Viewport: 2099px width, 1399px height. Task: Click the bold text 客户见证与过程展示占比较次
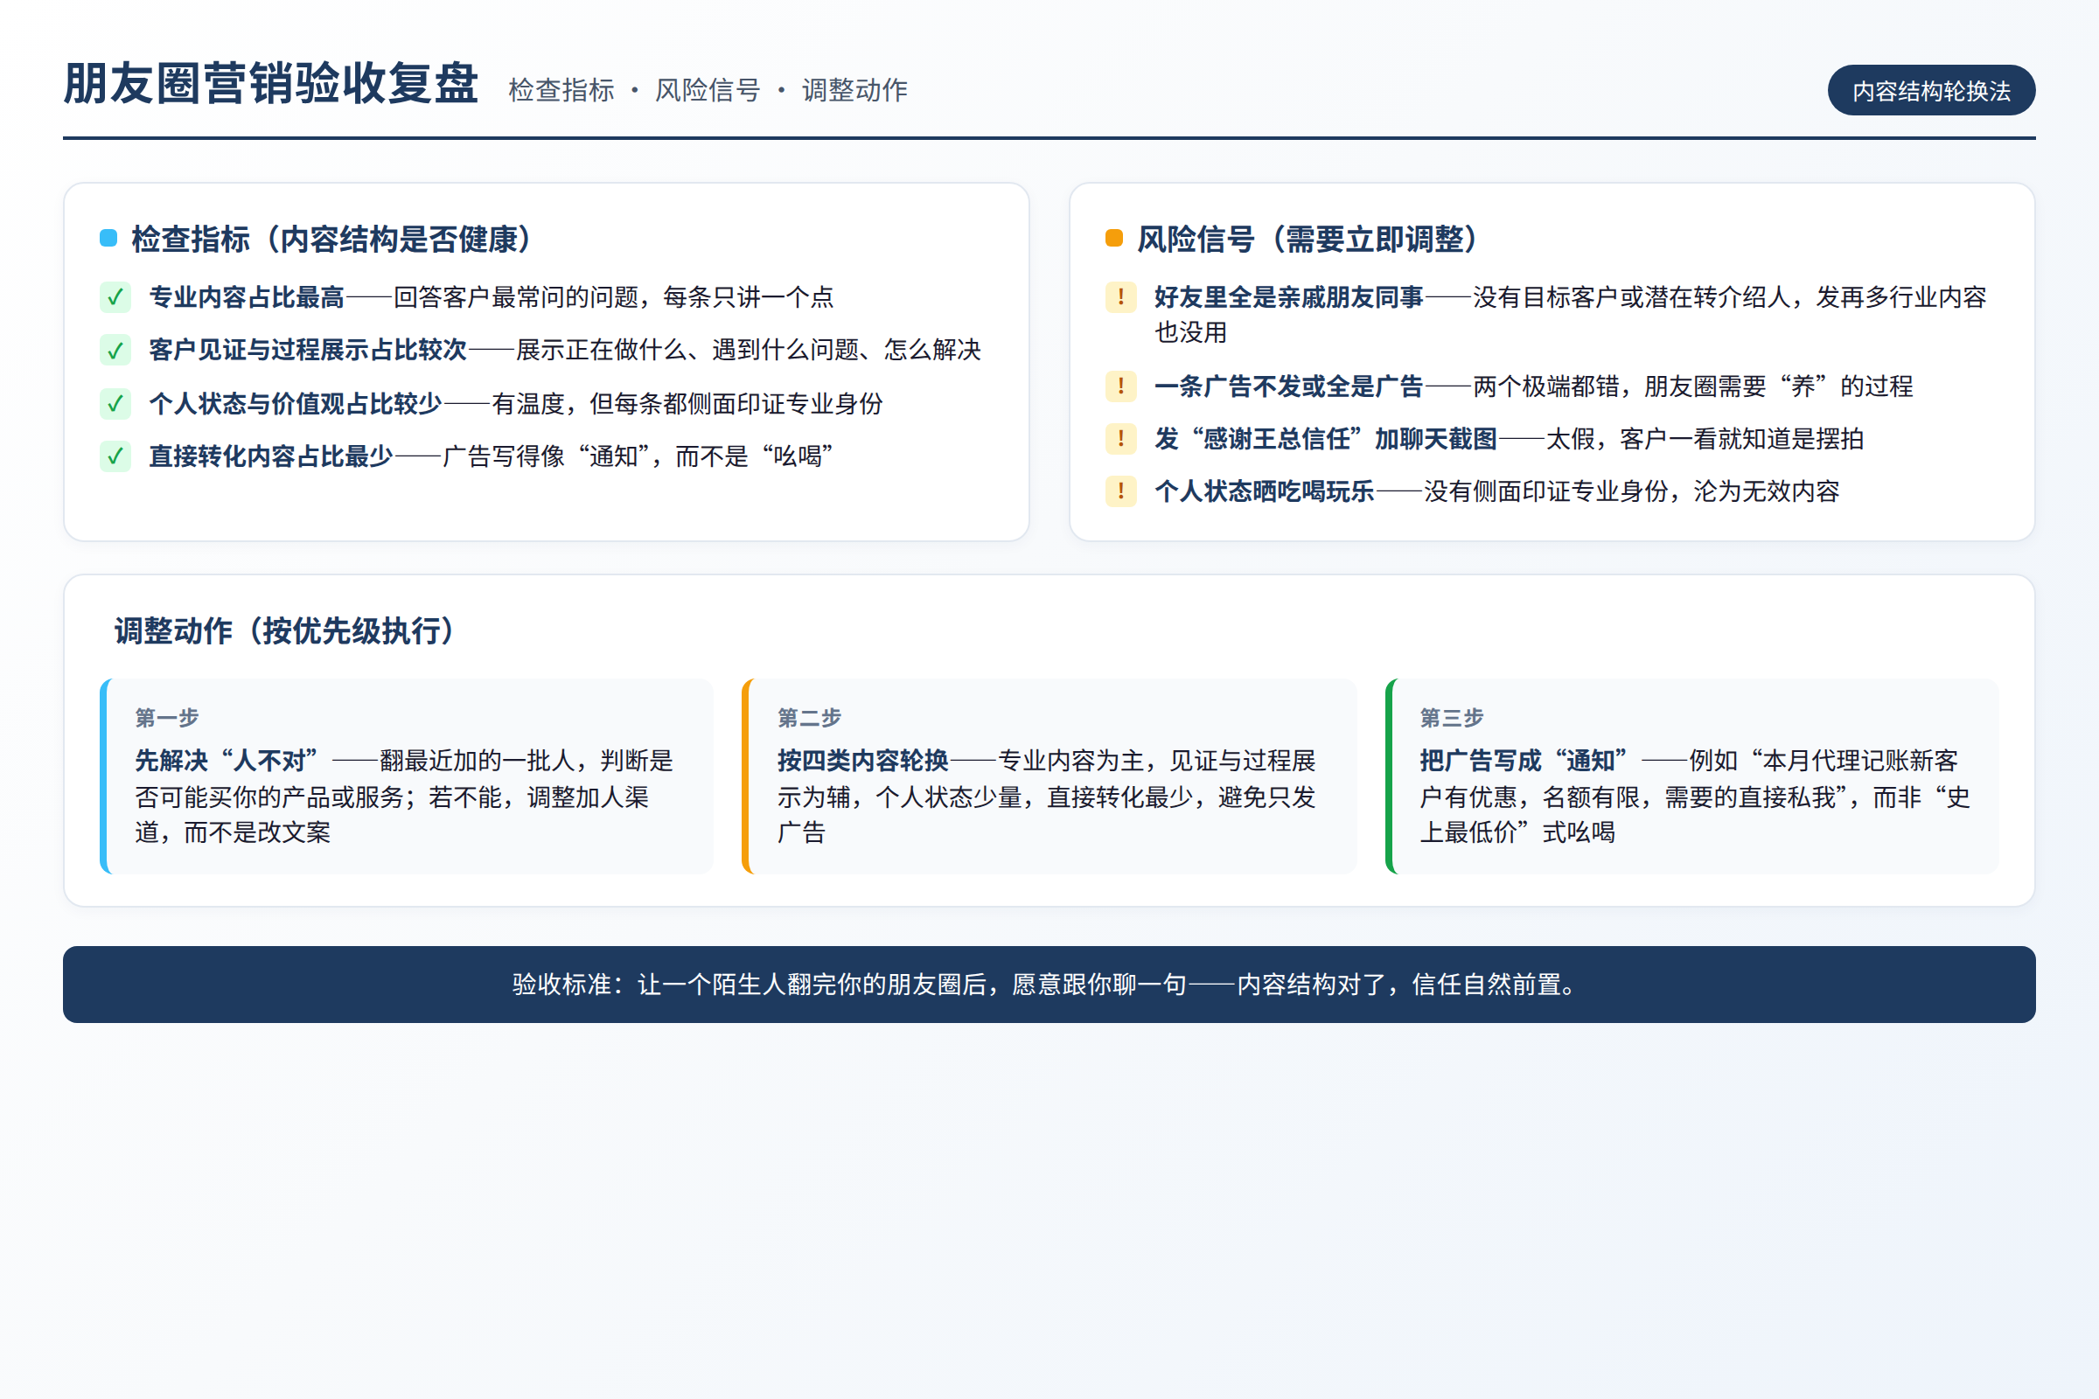[308, 350]
